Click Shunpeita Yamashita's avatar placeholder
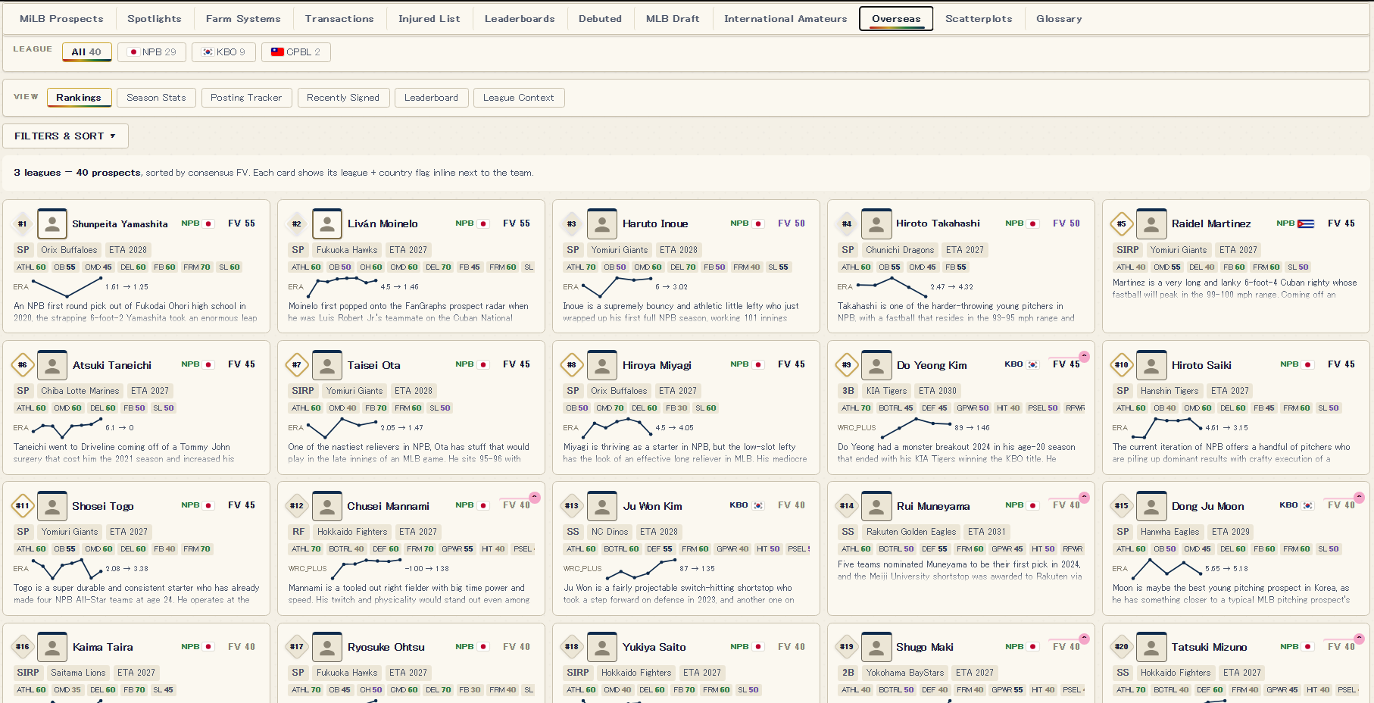Screen dimensions: 1374x703 click(52, 223)
